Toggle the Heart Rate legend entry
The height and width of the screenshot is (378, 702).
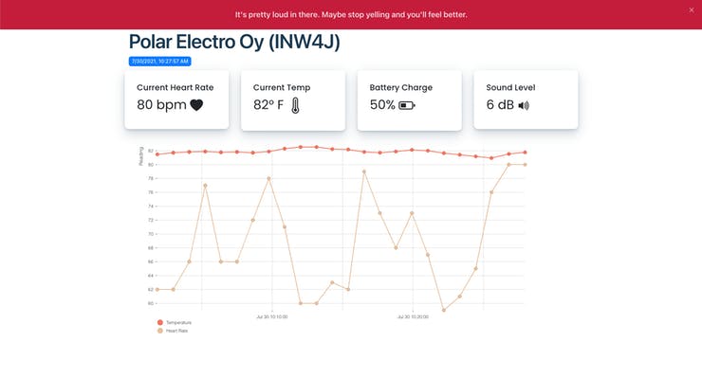tap(173, 331)
